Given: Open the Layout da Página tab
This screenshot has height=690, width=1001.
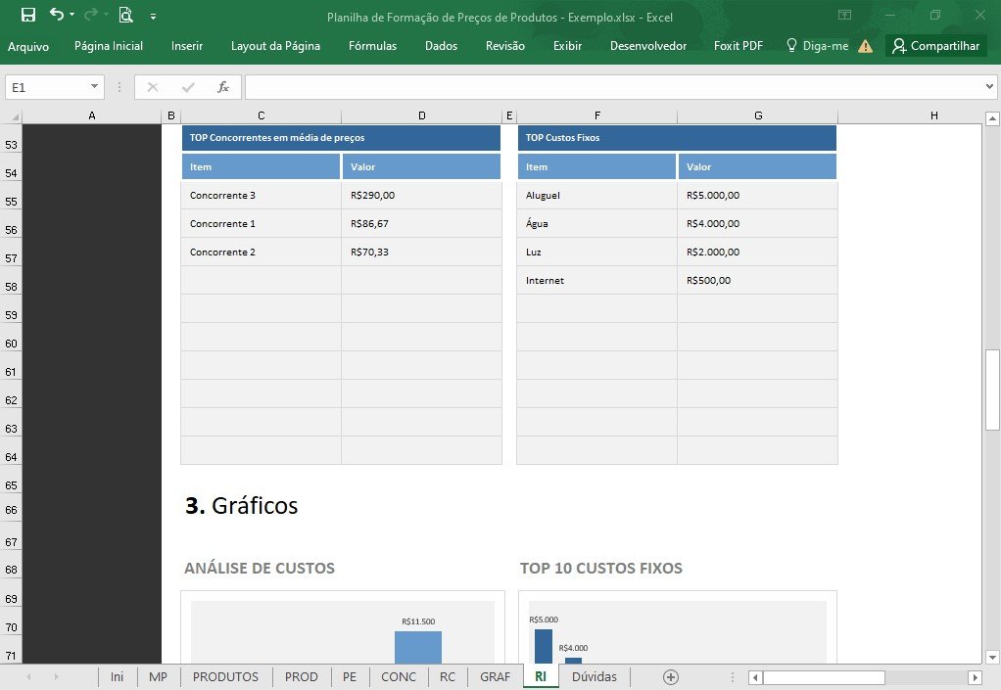Looking at the screenshot, I should (275, 46).
